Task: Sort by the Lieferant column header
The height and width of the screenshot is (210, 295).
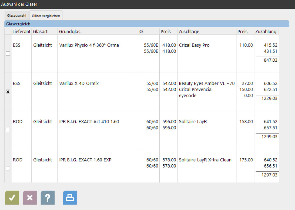Action: click(x=21, y=31)
